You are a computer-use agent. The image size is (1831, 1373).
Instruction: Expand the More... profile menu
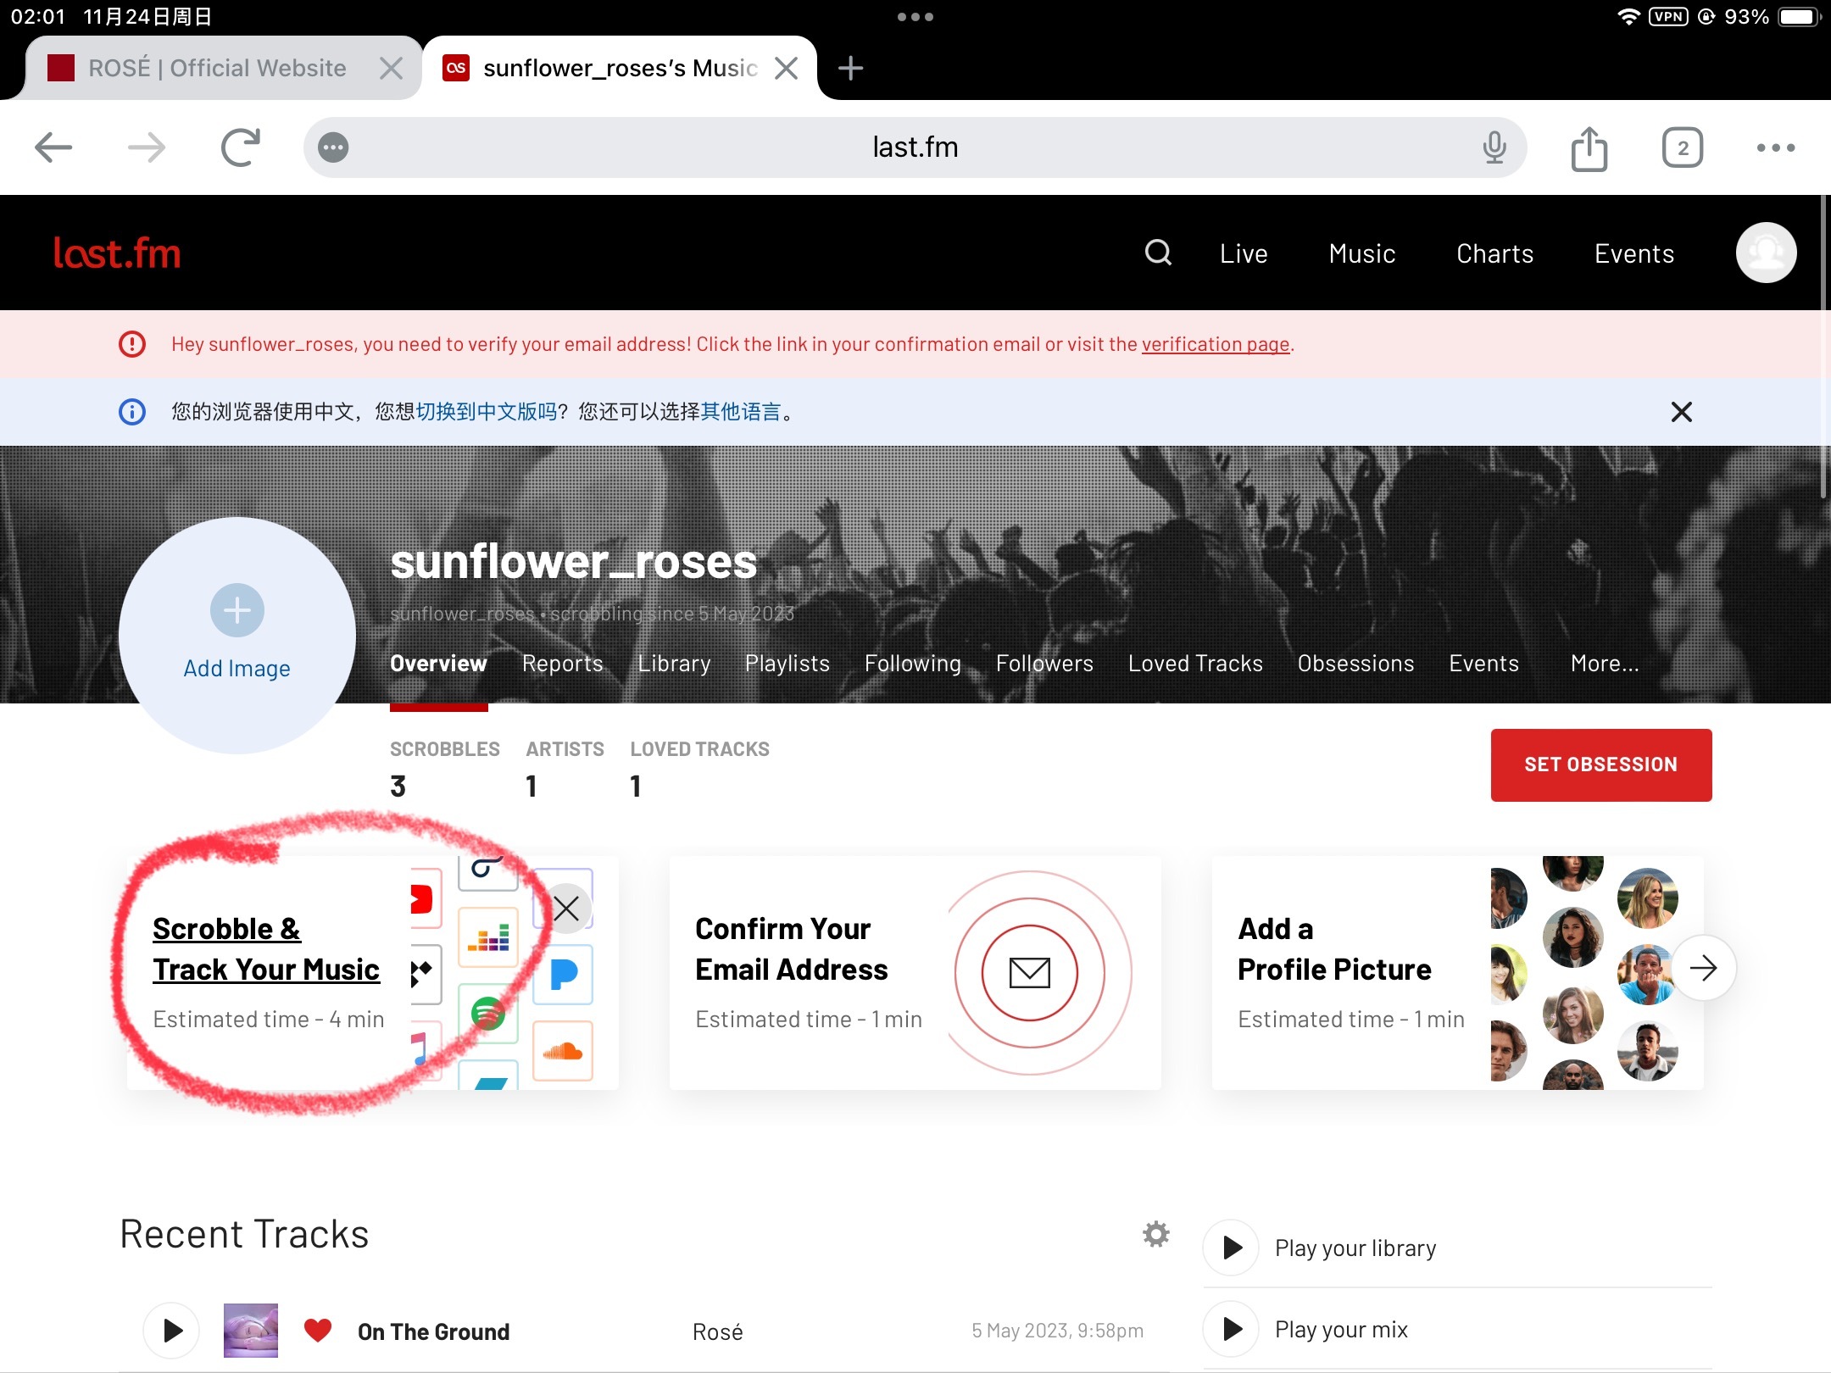pyautogui.click(x=1605, y=664)
